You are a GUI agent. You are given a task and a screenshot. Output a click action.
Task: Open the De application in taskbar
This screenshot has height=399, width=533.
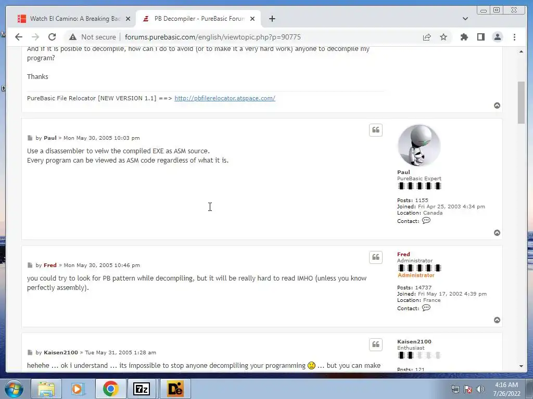175,389
